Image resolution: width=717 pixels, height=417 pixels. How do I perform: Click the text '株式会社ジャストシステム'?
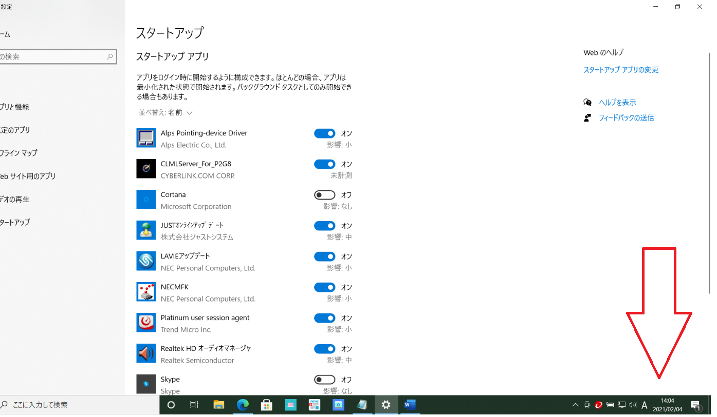tap(197, 237)
